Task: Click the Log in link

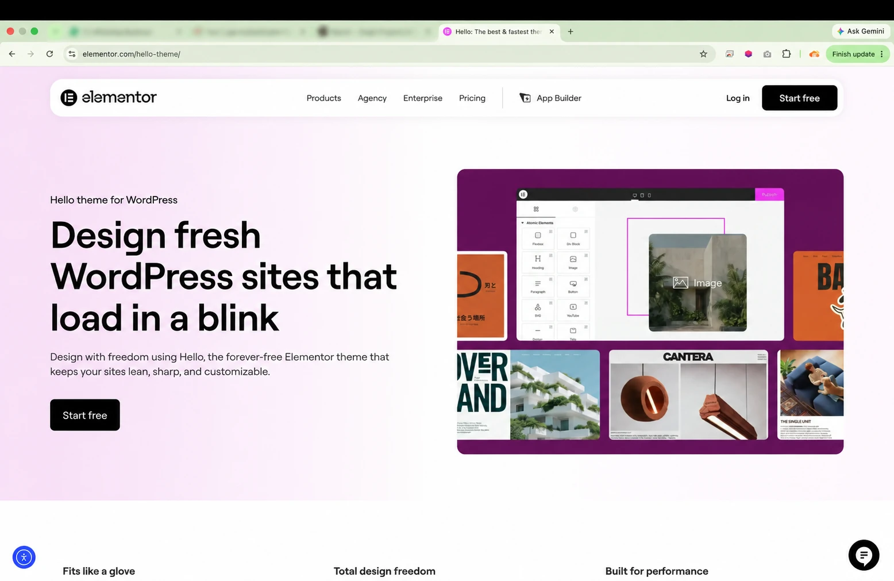Action: click(x=738, y=98)
